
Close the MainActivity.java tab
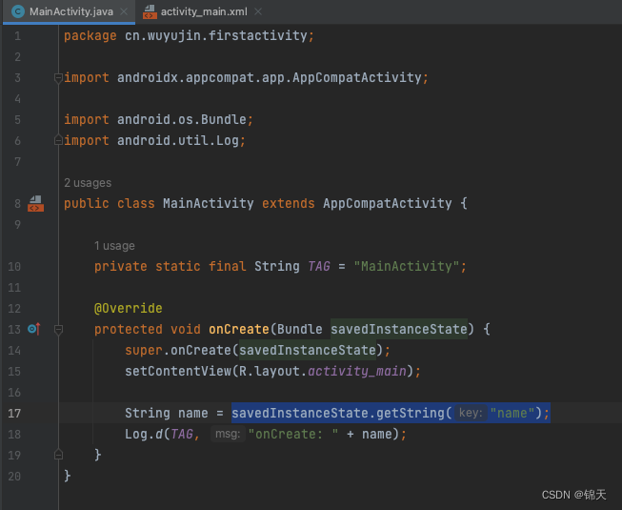pos(124,11)
